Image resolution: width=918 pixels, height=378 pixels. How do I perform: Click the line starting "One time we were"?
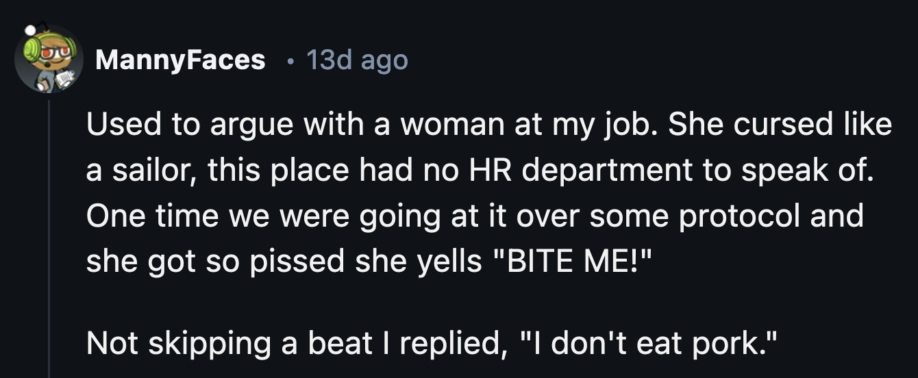click(475, 216)
